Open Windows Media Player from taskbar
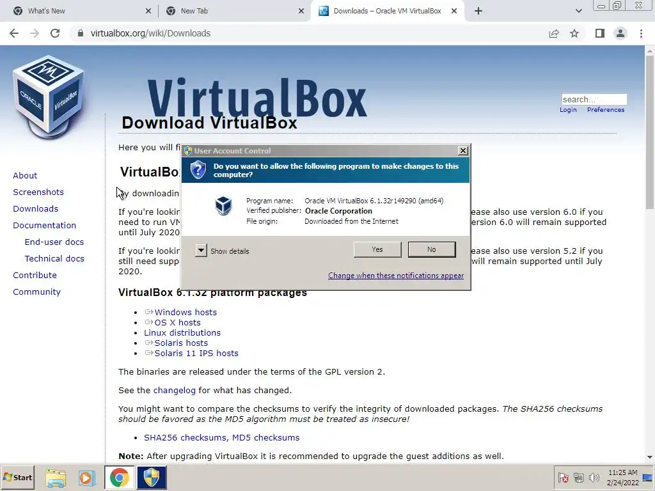This screenshot has width=655, height=491. pos(87,478)
